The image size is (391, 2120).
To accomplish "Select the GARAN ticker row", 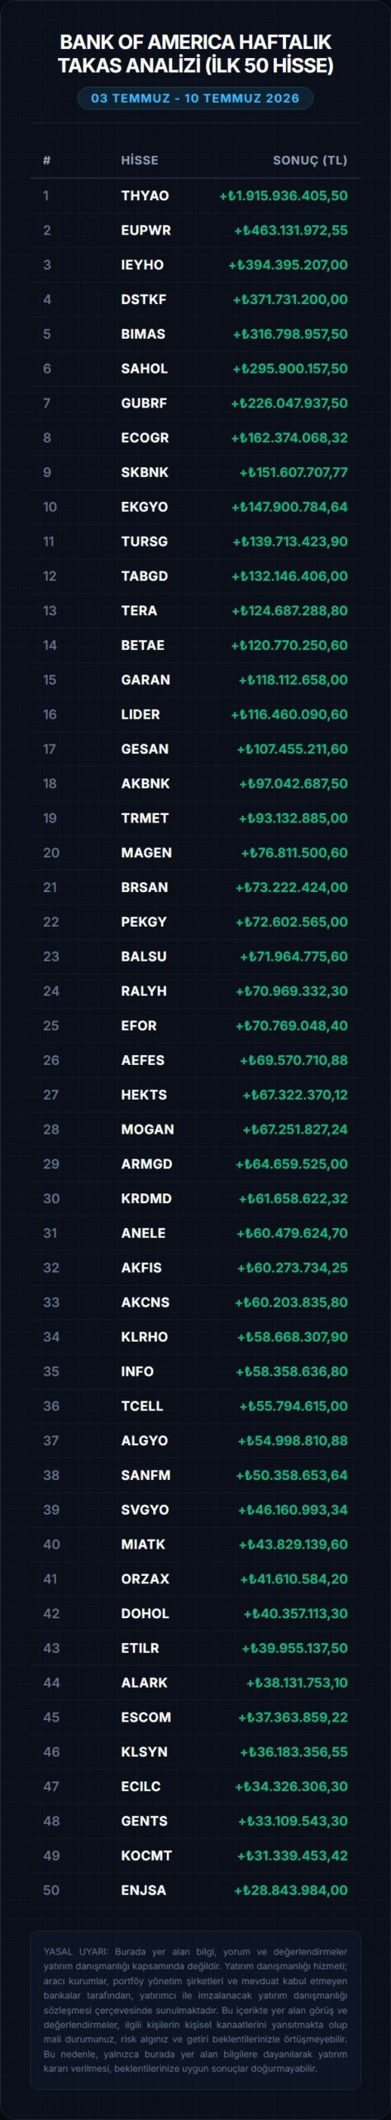I will [195, 680].
